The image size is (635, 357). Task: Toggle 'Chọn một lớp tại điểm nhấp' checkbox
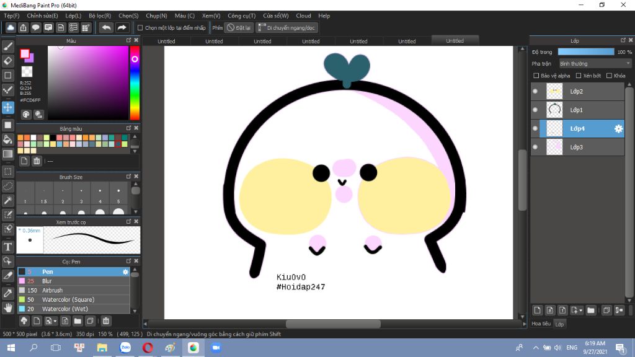[x=140, y=28]
